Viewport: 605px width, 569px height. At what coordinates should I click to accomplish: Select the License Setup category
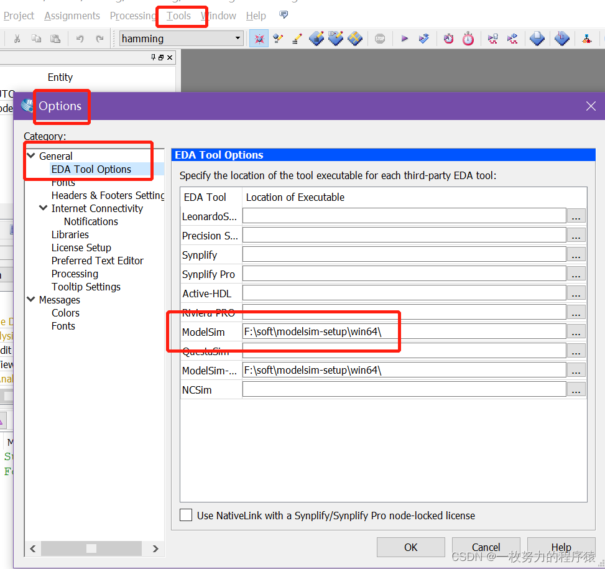point(81,247)
